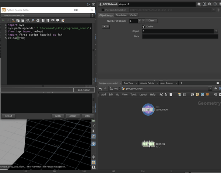Open the Add menu in network editor
Screen dimensions: 221x173
point(104,95)
